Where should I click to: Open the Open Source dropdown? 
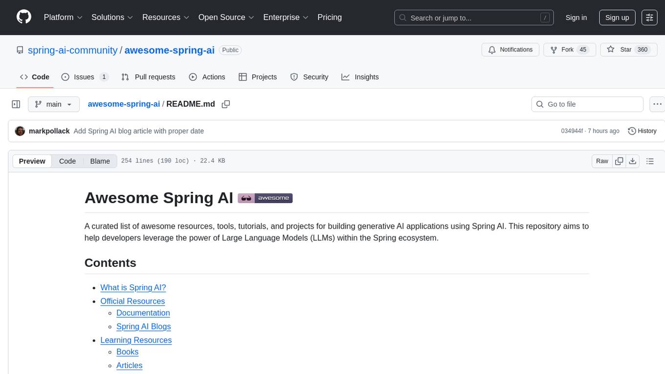coord(226,17)
